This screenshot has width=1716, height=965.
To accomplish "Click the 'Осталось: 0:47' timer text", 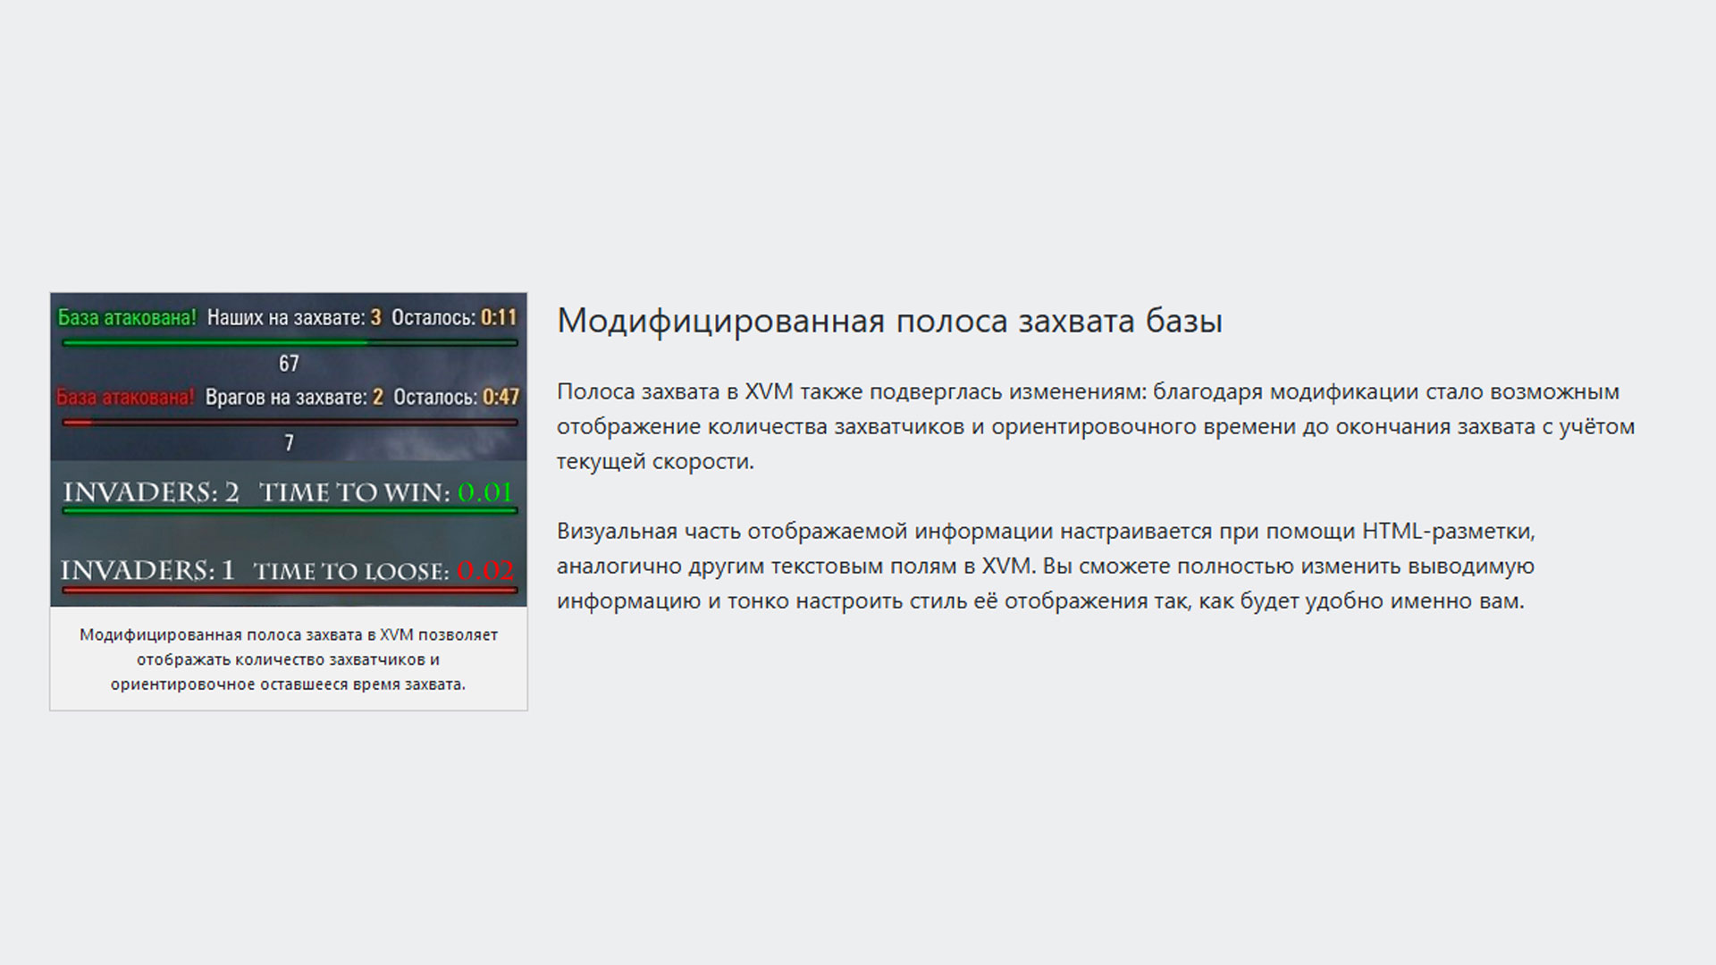I will pyautogui.click(x=457, y=397).
